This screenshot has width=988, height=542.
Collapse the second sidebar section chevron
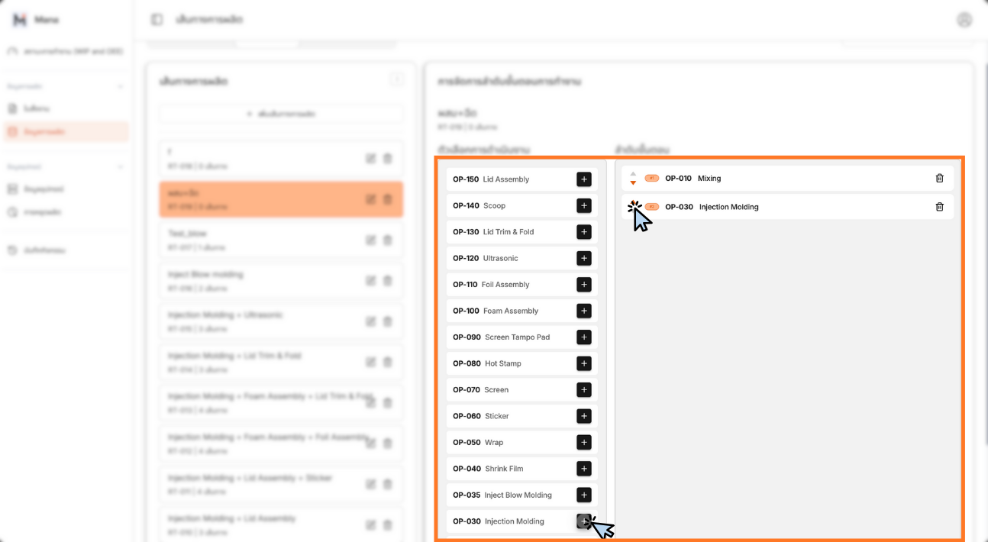[x=120, y=166]
